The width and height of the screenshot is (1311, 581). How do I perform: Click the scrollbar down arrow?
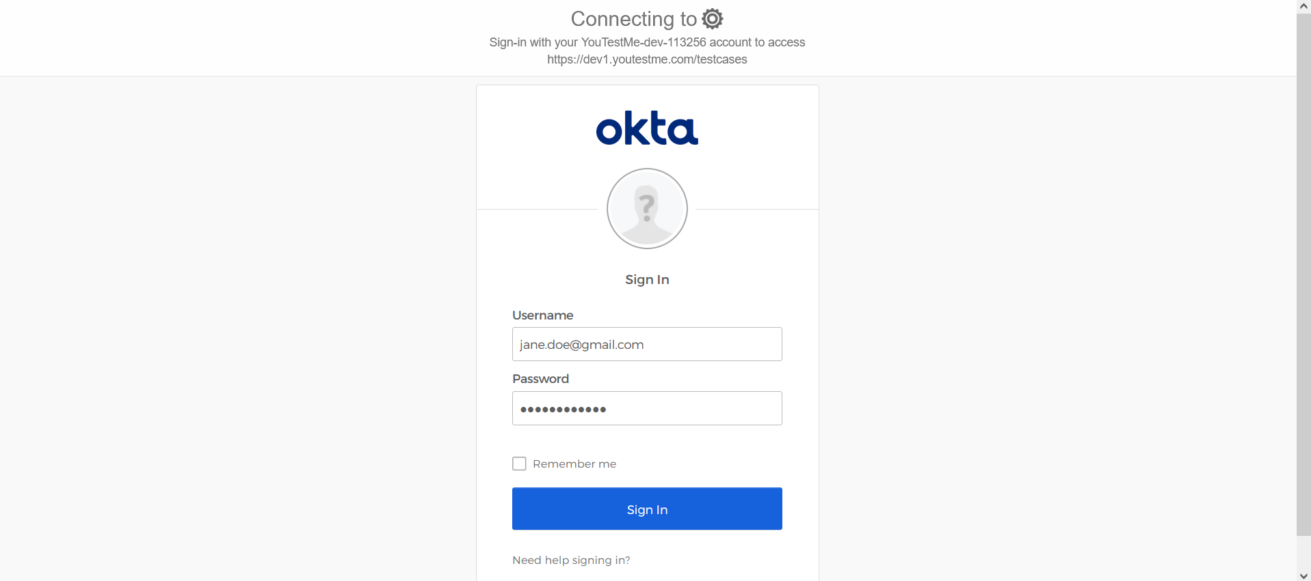1303,576
